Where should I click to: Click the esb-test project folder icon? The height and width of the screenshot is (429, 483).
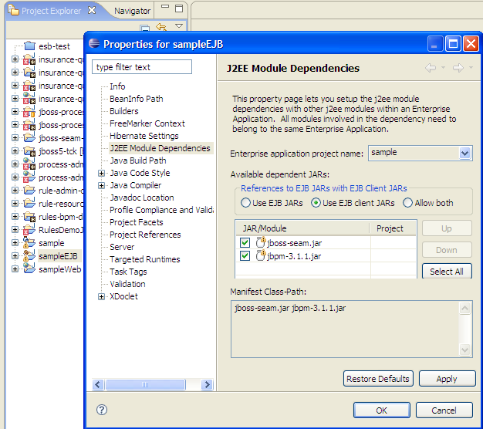point(29,46)
